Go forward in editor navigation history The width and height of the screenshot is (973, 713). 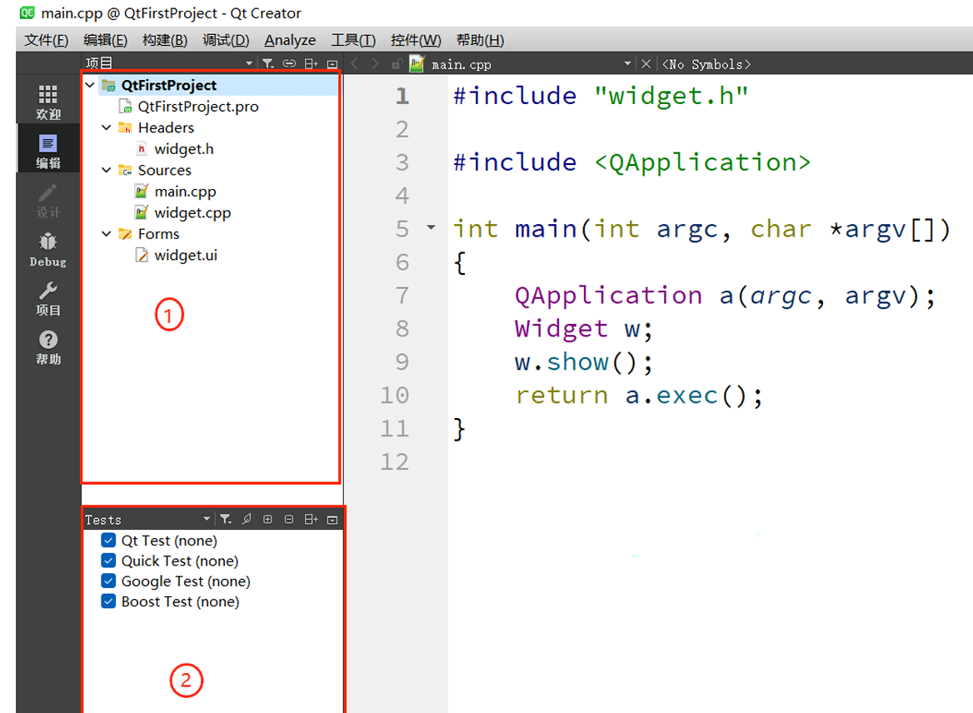pyautogui.click(x=375, y=63)
